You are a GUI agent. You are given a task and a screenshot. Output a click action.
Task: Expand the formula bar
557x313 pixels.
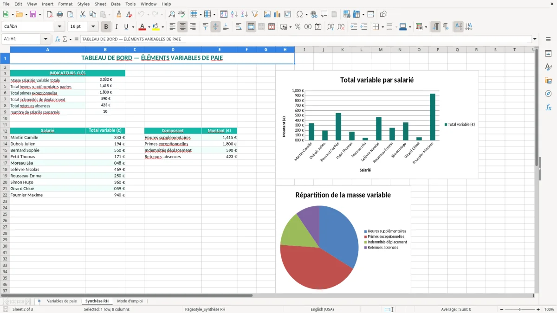(535, 39)
